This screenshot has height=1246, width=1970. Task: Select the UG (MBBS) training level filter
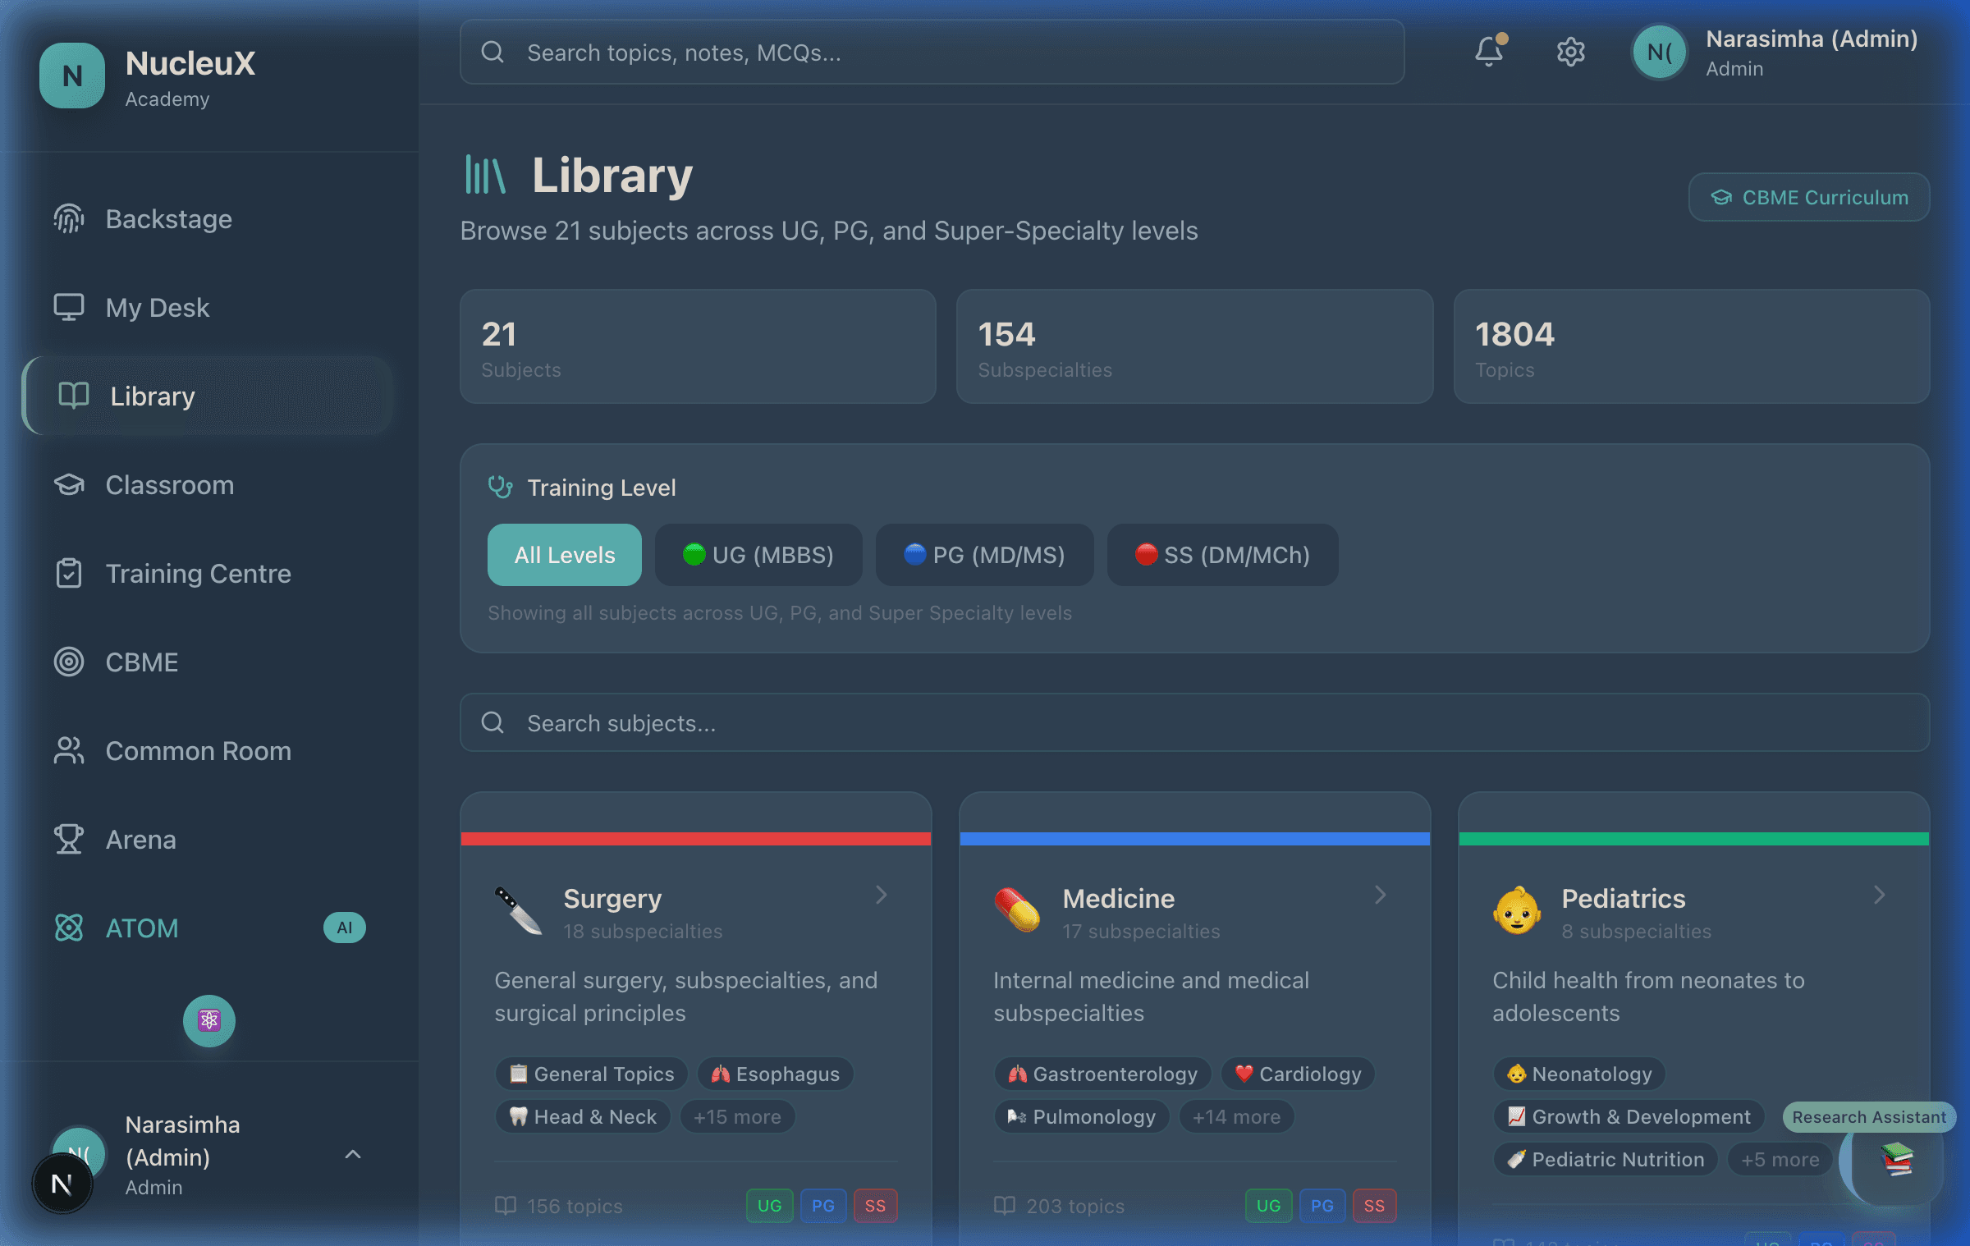point(758,555)
